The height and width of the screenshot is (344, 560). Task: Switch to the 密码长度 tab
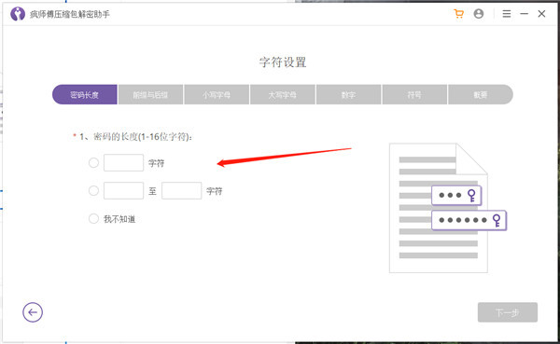(85, 94)
